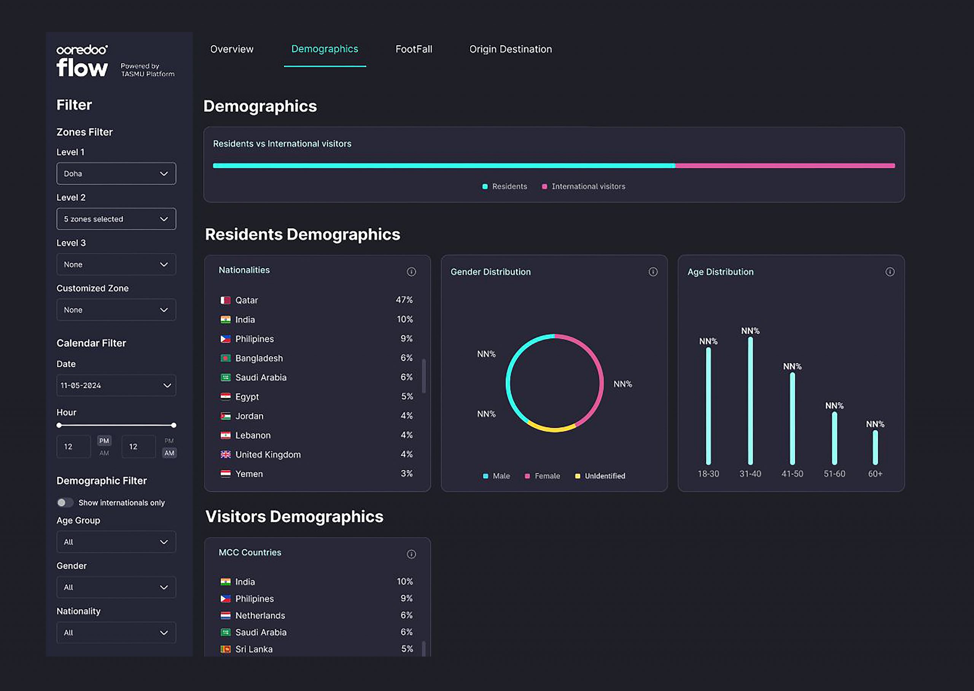Click the Sri Lanka flag icon
The height and width of the screenshot is (691, 974).
point(226,649)
